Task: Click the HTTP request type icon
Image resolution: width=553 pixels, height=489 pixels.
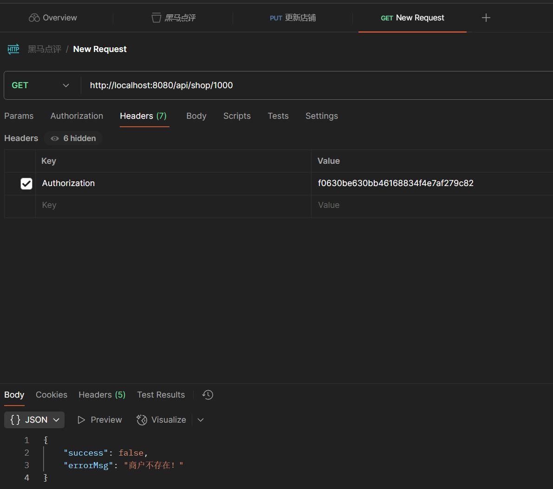Action: tap(13, 49)
